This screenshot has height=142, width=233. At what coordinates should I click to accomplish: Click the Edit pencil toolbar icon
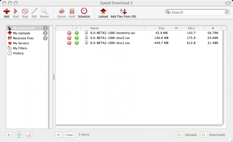34,11
